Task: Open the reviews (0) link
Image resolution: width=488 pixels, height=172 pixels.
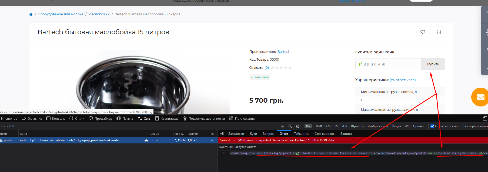Action: 267,68
